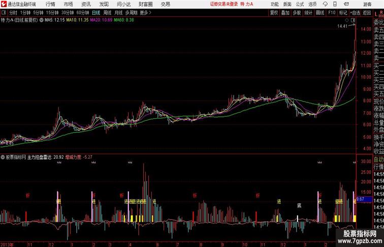Image resolution: width=384 pixels, height=247 pixels.
Task: Open the 版面 menu
Action: click(x=287, y=4)
